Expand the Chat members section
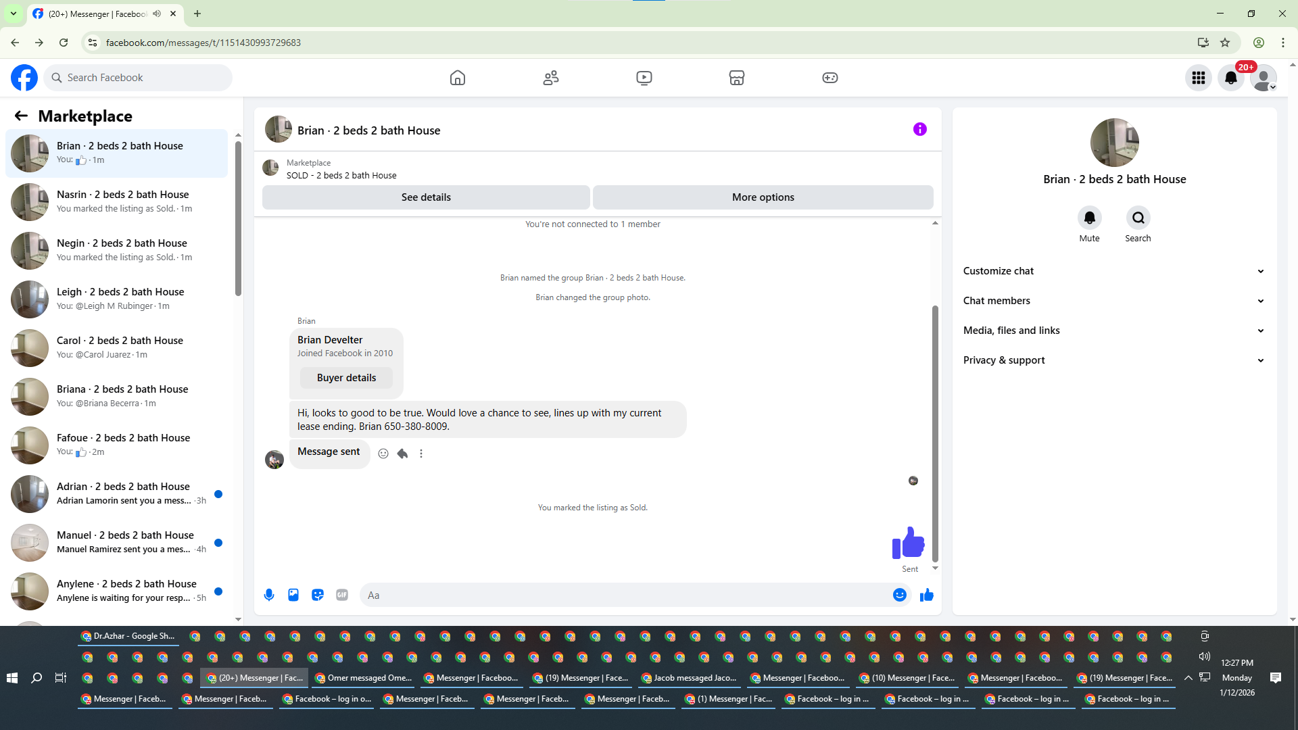The image size is (1298, 730). 1114,301
